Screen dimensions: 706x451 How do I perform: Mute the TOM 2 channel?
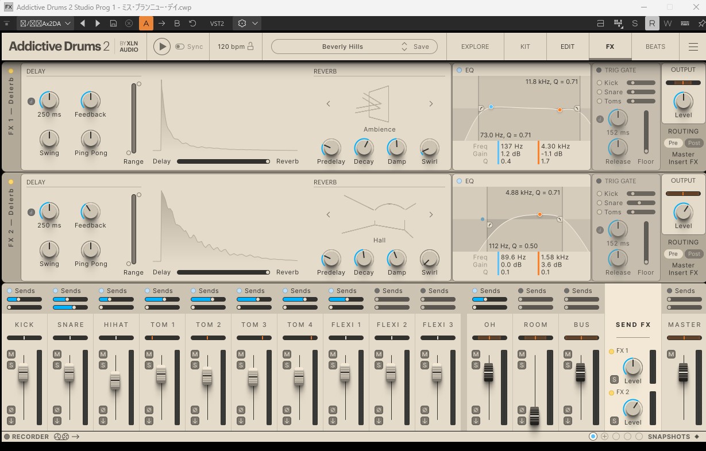coord(195,354)
